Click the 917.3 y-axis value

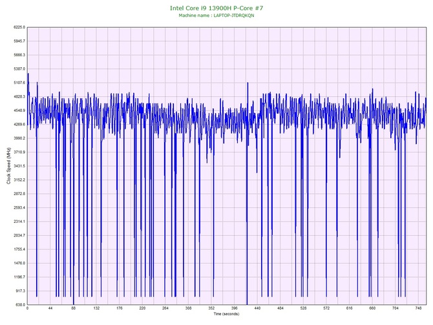(21, 291)
